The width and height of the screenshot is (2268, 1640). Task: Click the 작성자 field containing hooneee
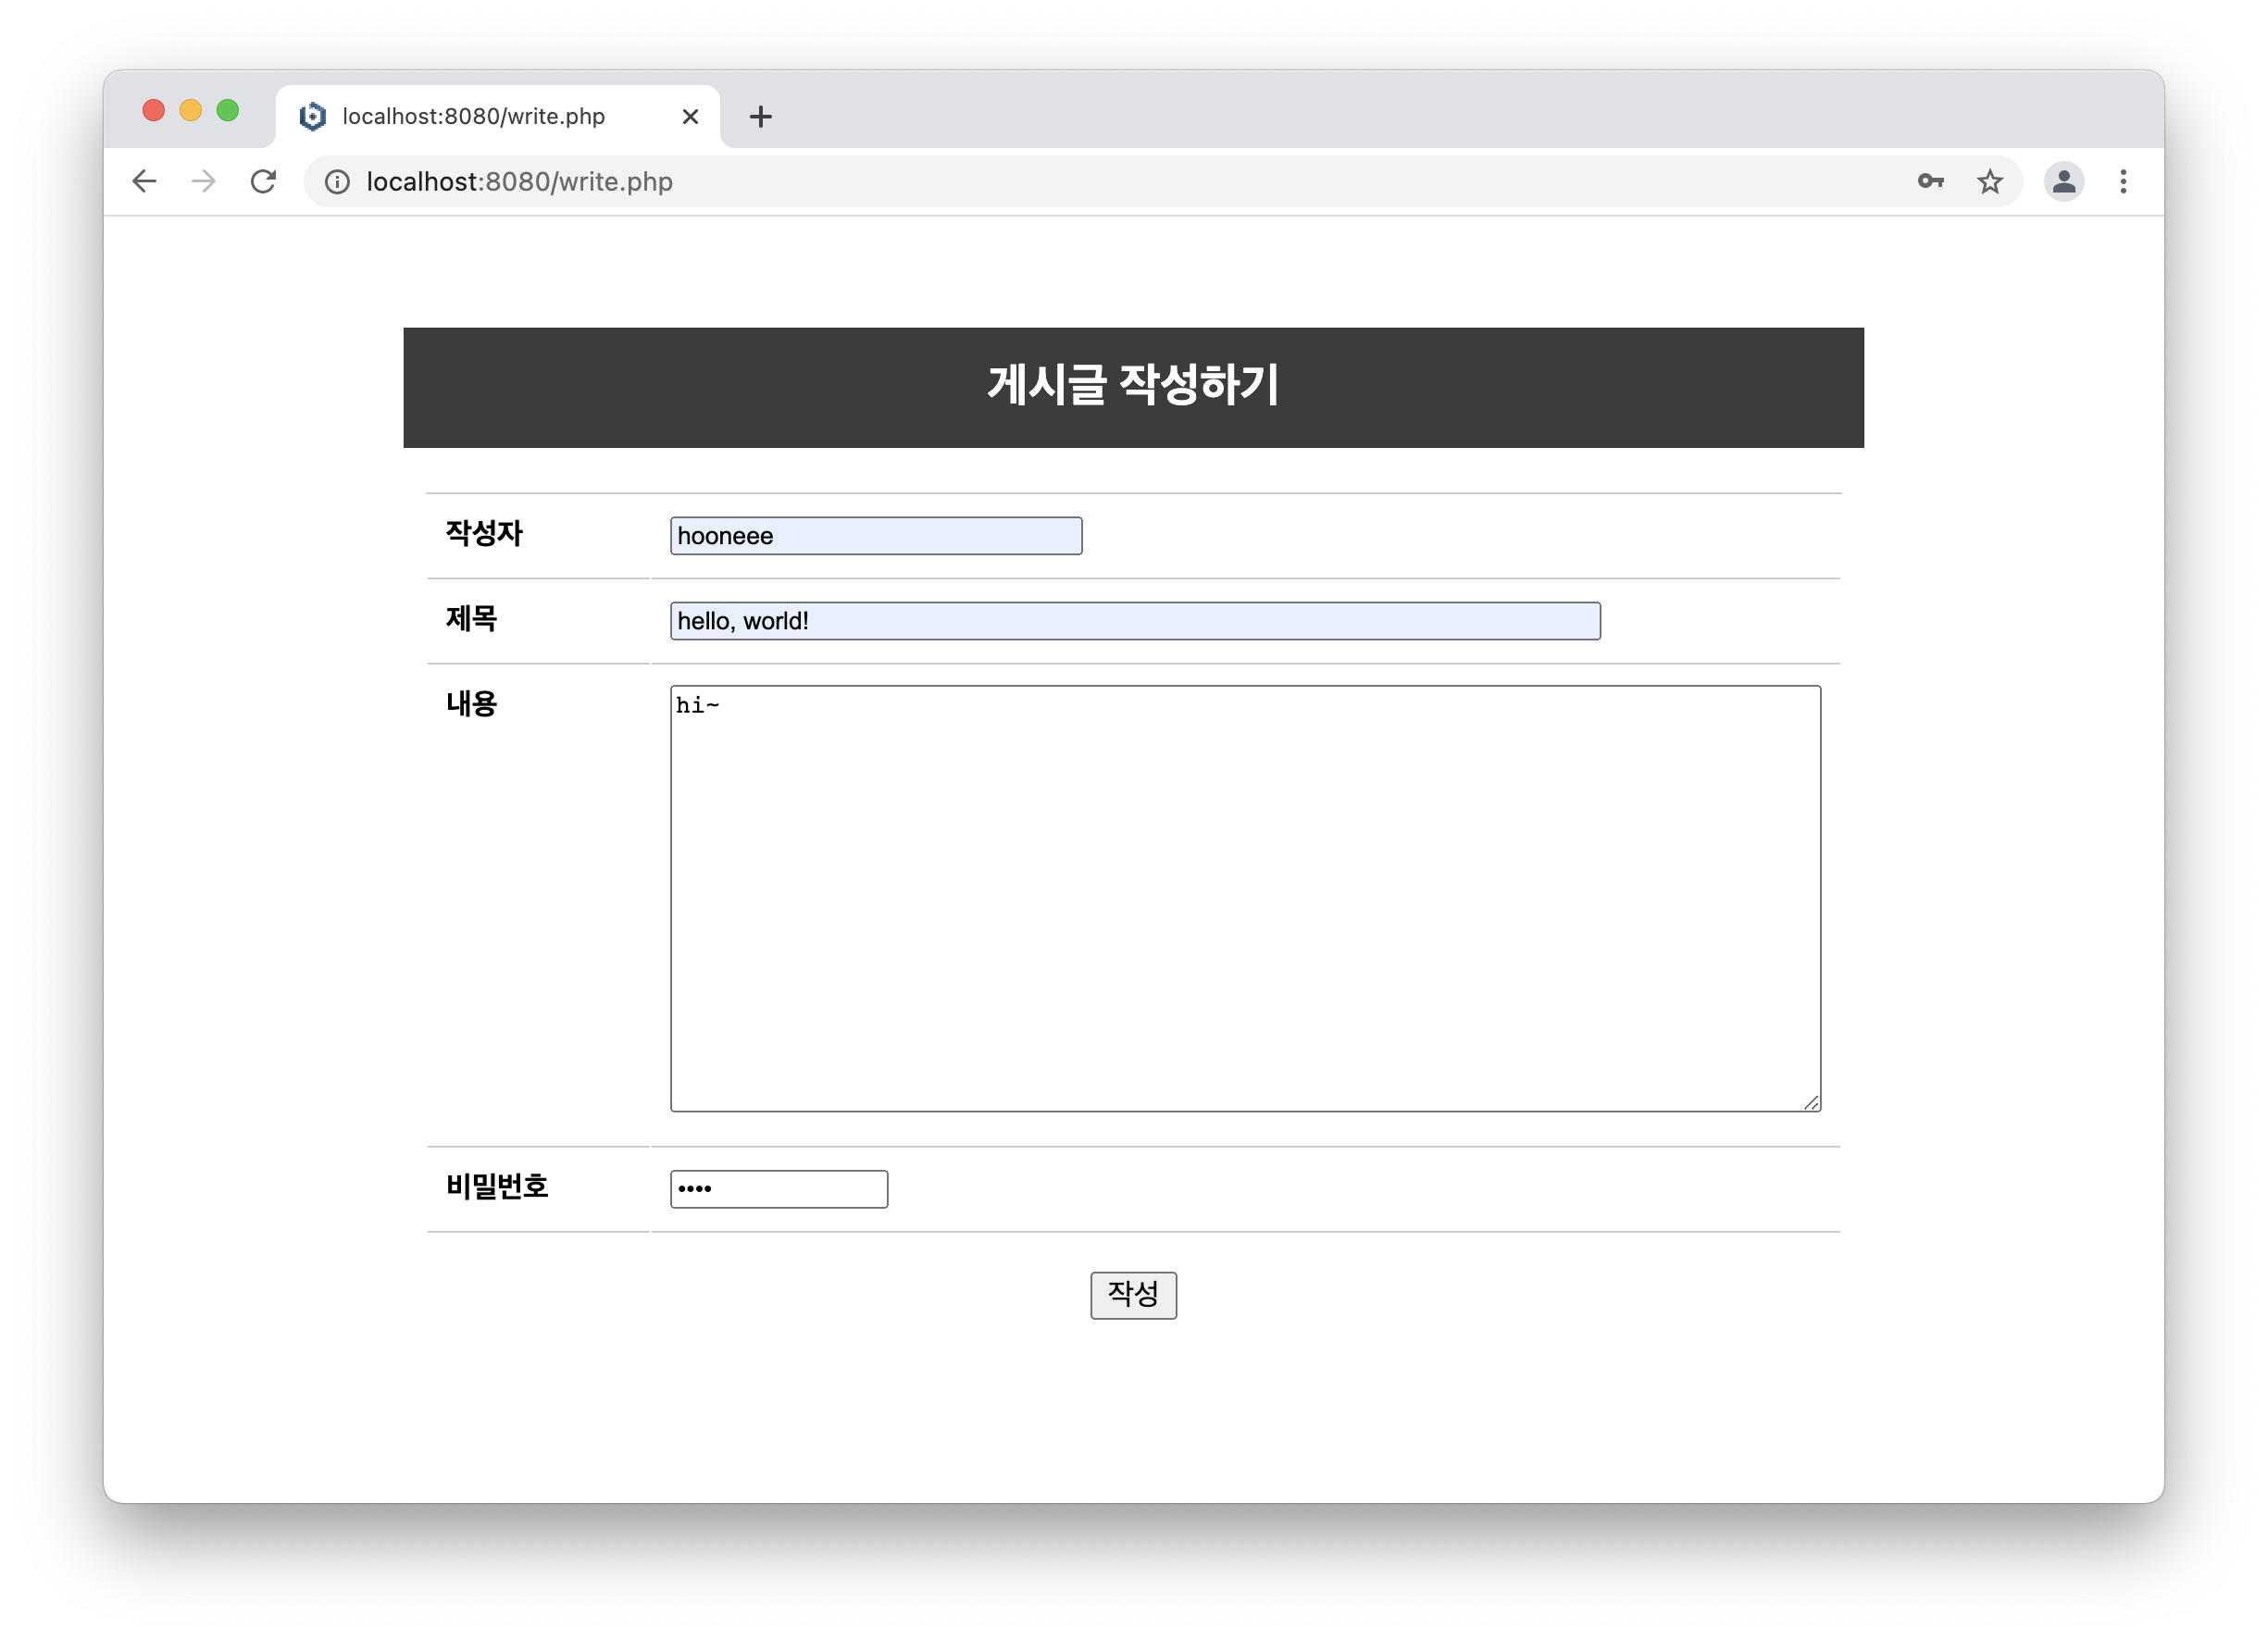click(875, 536)
